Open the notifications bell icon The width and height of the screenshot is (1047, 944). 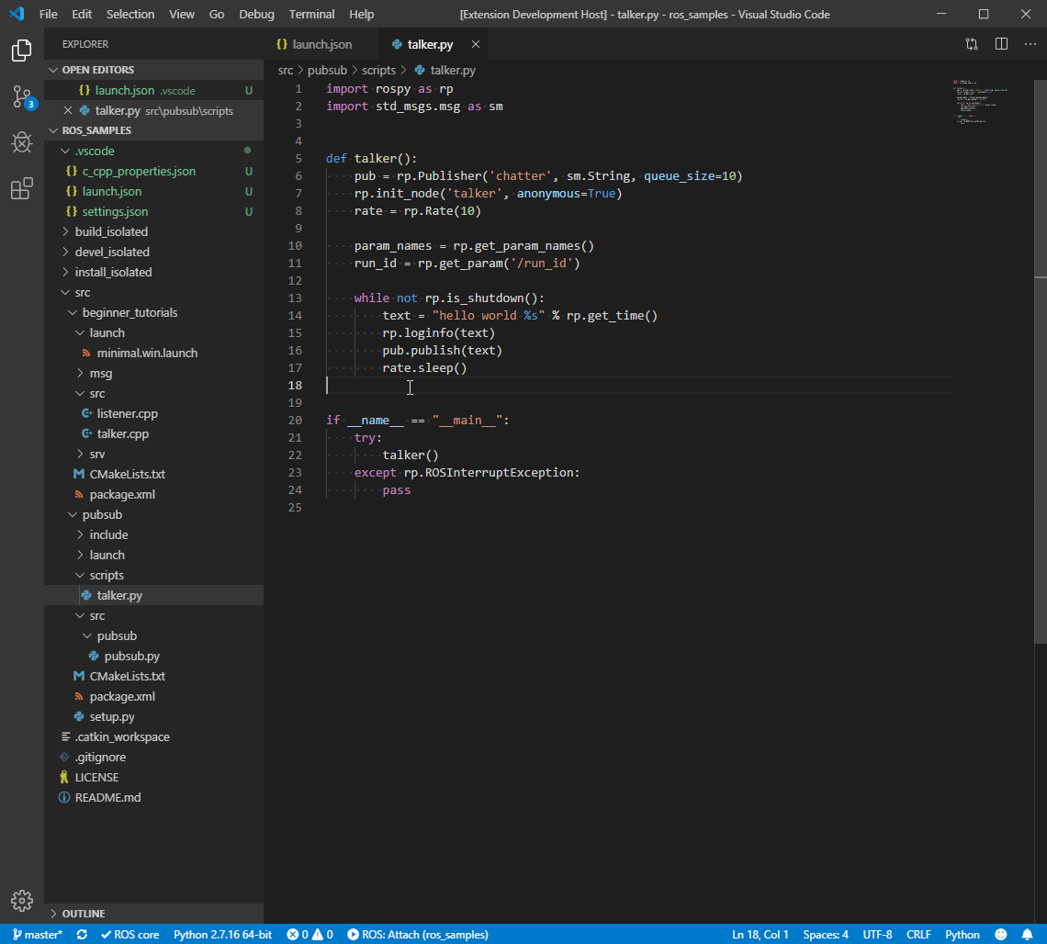click(1027, 935)
